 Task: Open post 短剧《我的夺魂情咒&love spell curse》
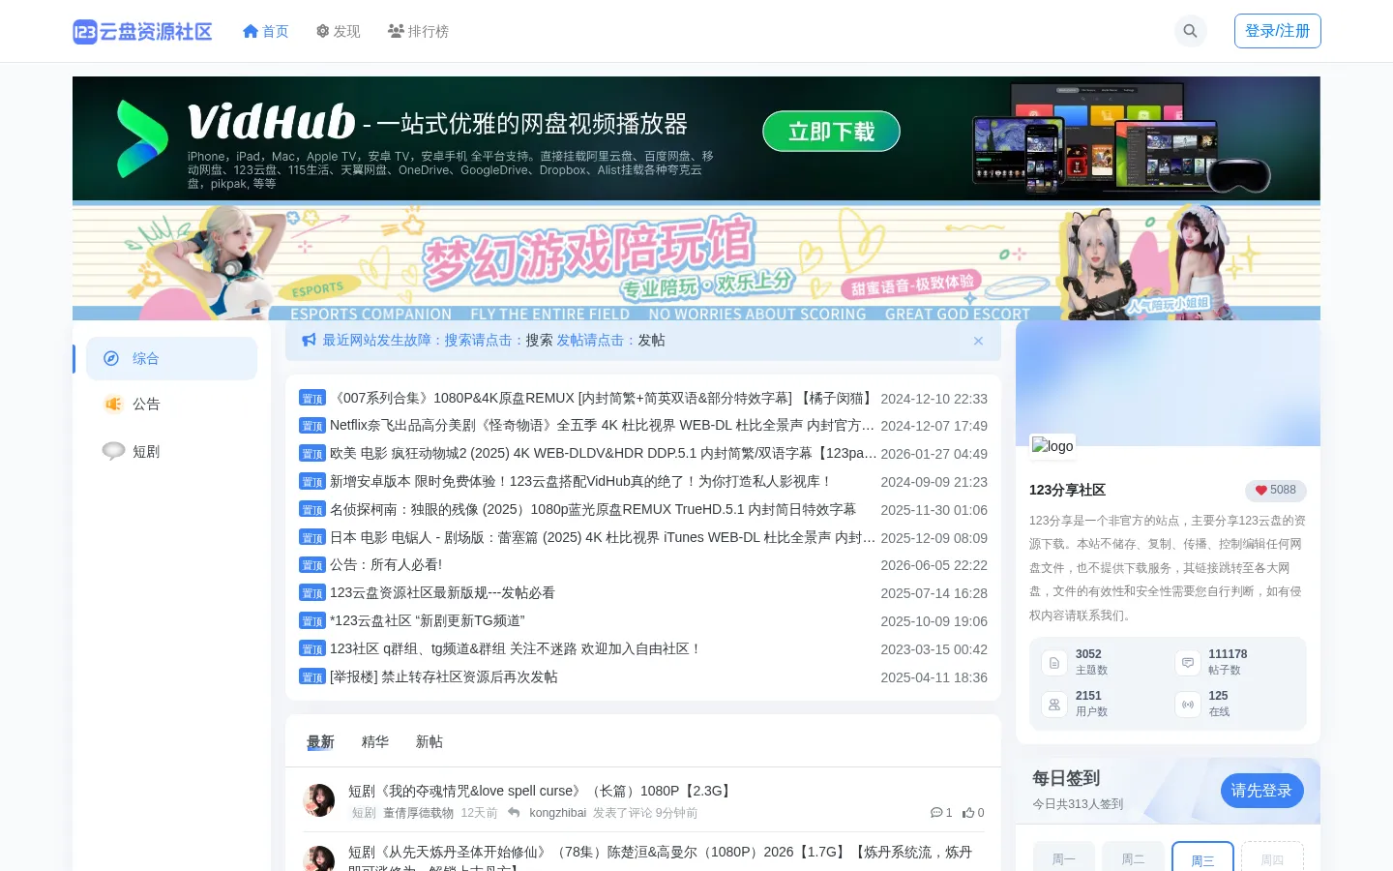tap(541, 791)
